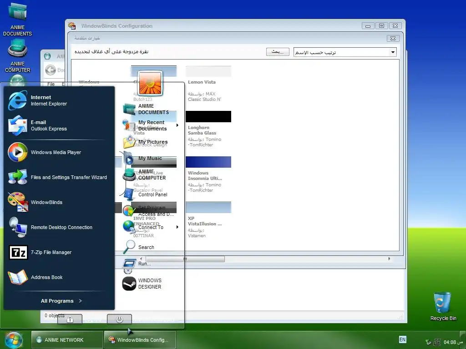Image resolution: width=466 pixels, height=349 pixels.
Task: Select ANIME COMPUTER desktop icon
Action: click(18, 56)
